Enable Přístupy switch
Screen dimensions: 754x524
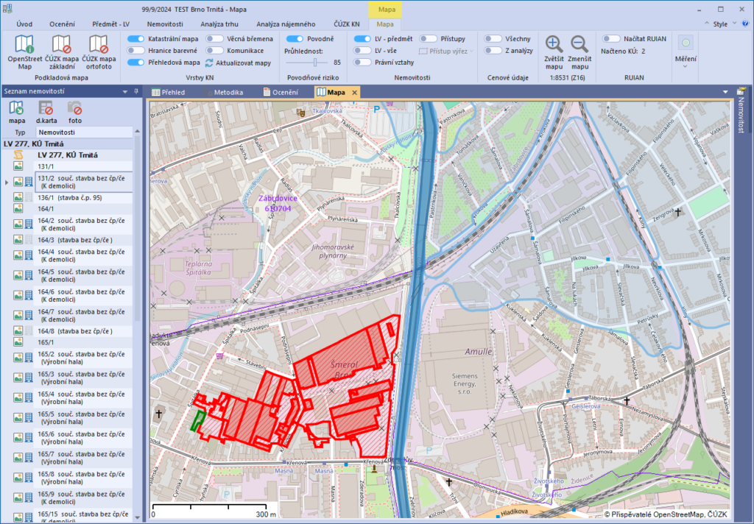click(x=428, y=38)
